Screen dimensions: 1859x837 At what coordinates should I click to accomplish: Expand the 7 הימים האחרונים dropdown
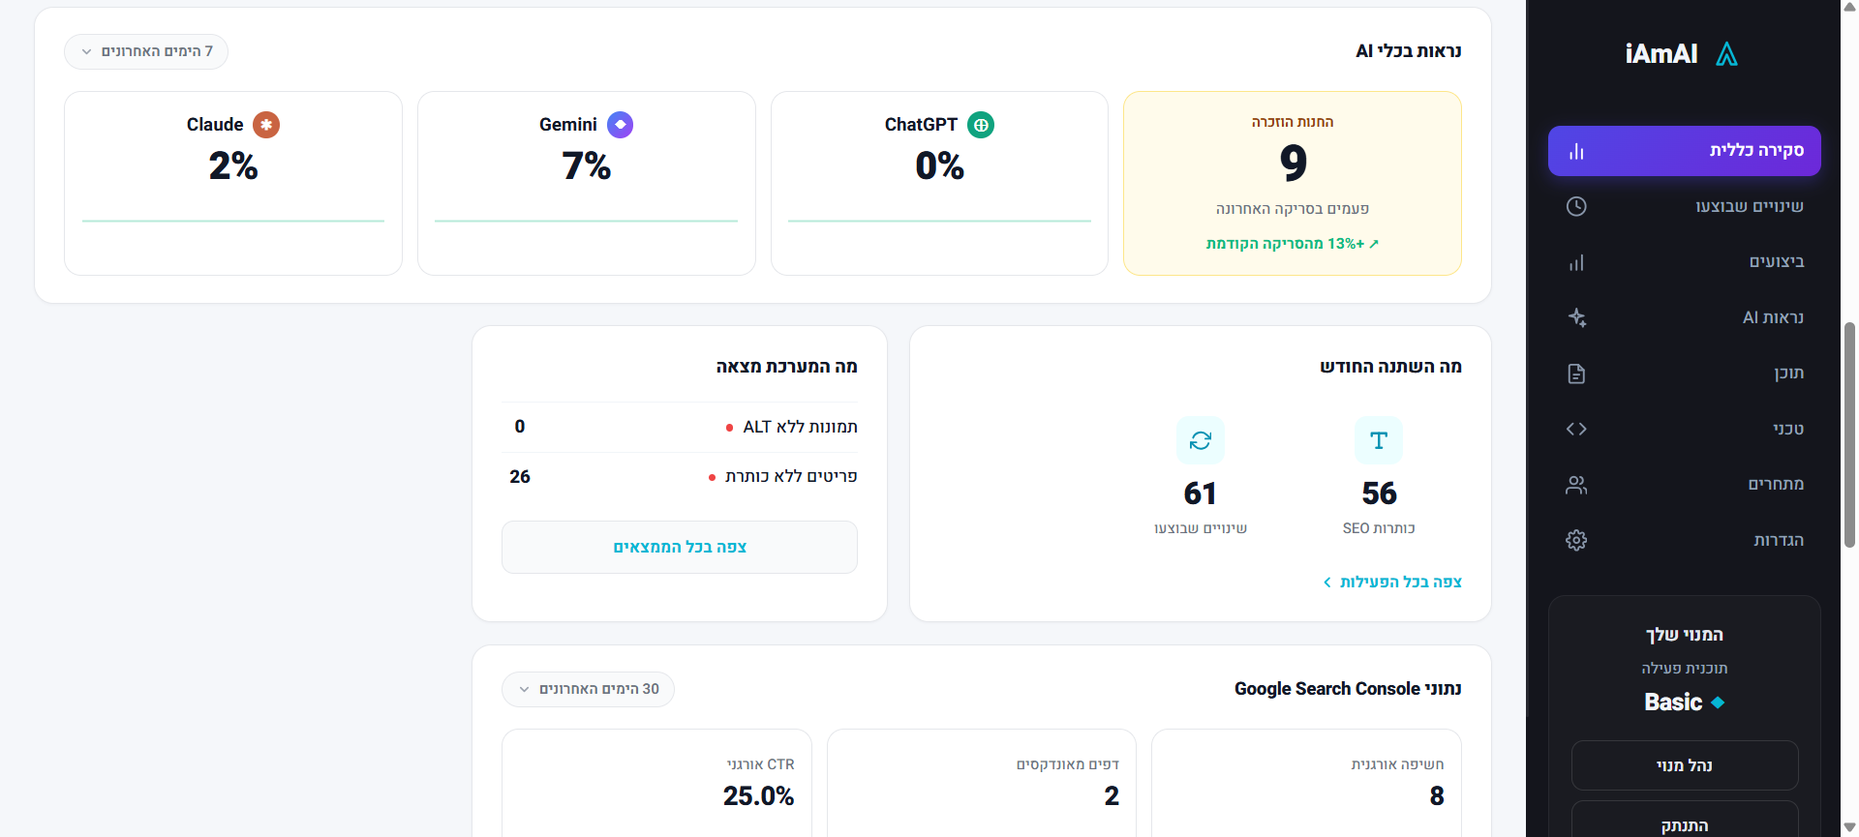point(146,51)
